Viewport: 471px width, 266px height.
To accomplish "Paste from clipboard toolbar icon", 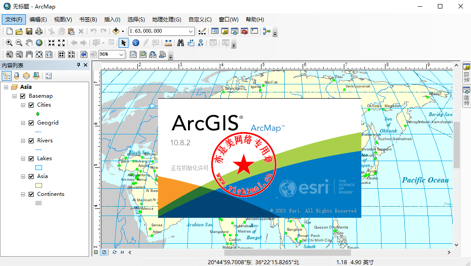I will [71, 31].
